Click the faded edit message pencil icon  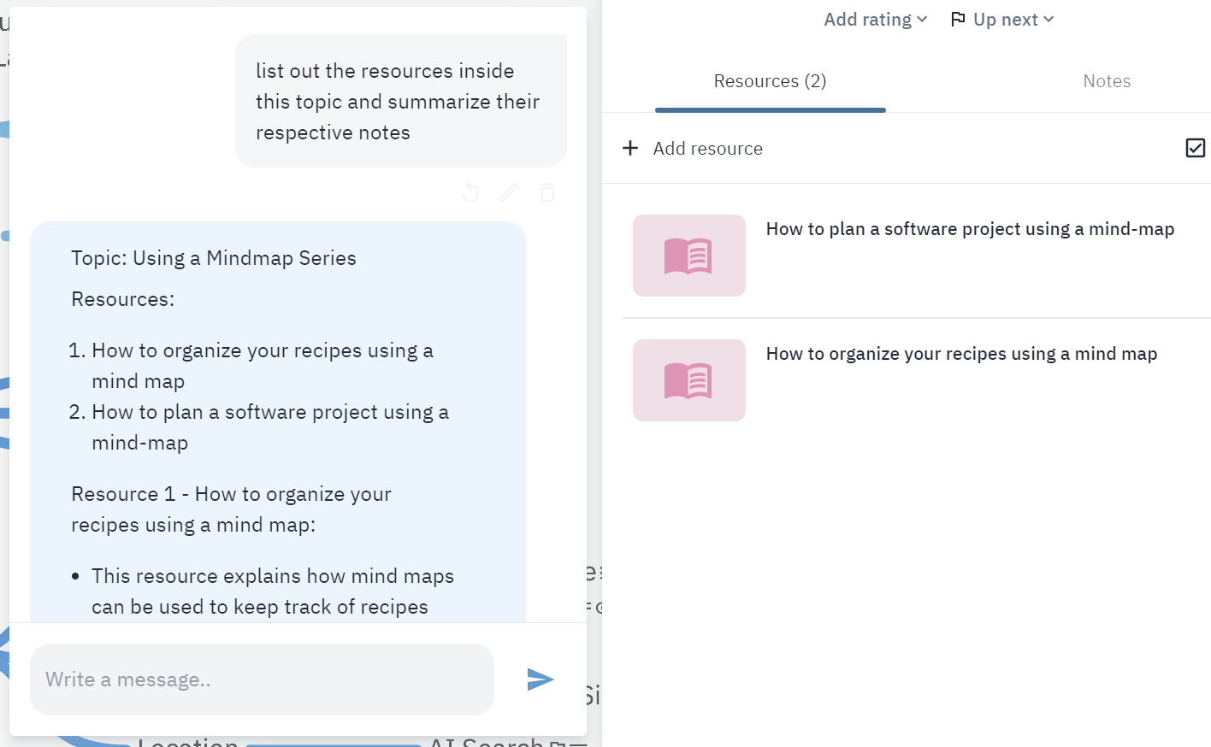point(509,192)
